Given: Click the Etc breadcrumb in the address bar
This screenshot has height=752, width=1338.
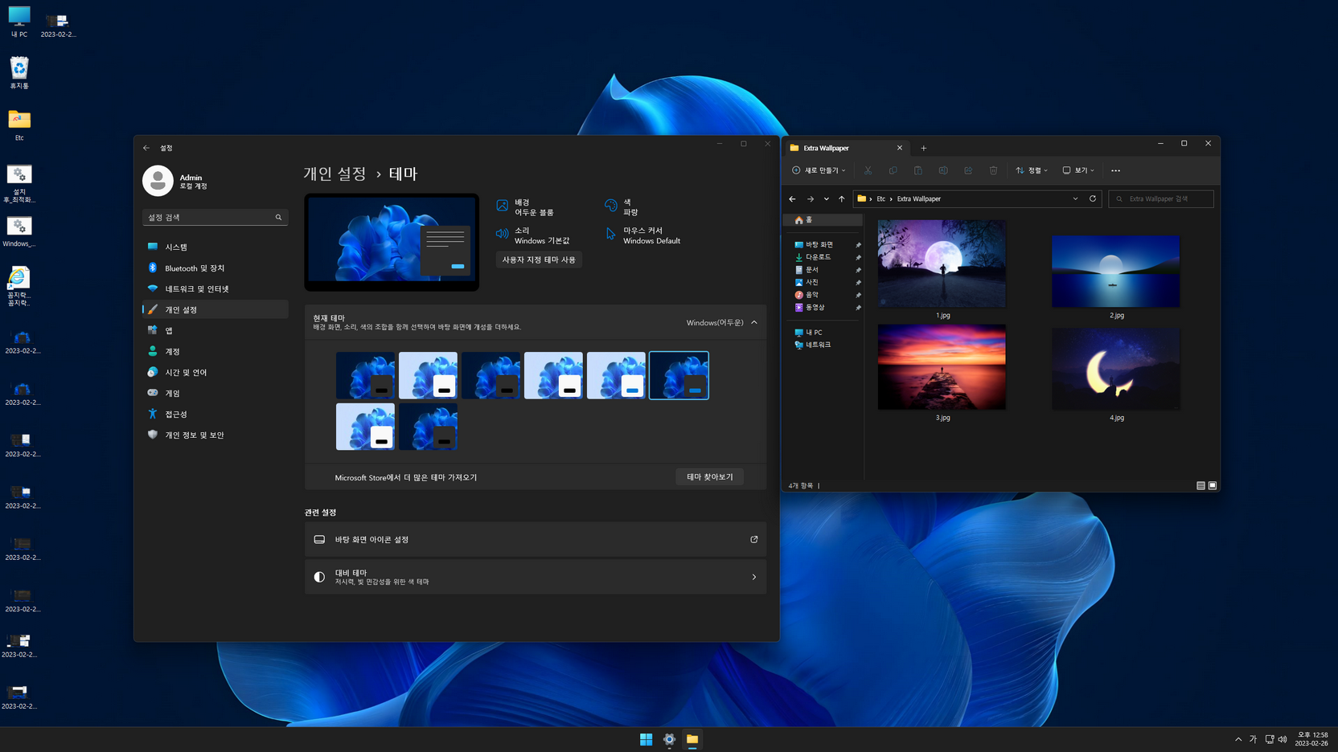Looking at the screenshot, I should (x=880, y=198).
